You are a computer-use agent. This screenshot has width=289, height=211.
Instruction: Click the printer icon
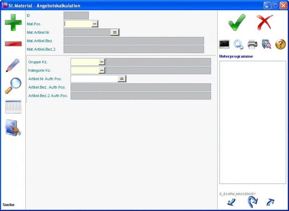coord(252,44)
